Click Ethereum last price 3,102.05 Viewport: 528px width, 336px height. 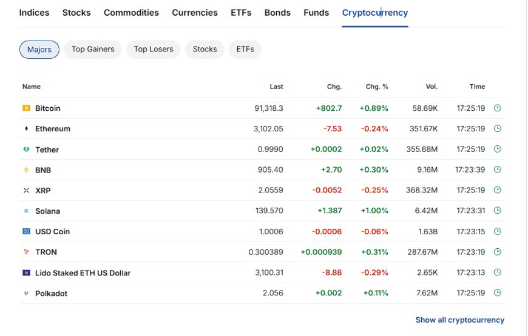pyautogui.click(x=268, y=129)
